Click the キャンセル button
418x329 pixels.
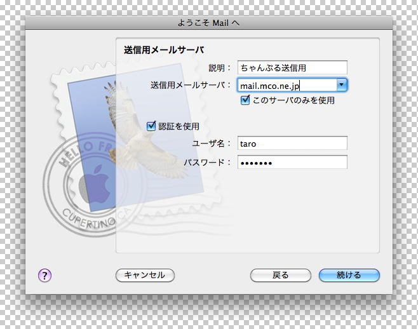145,275
